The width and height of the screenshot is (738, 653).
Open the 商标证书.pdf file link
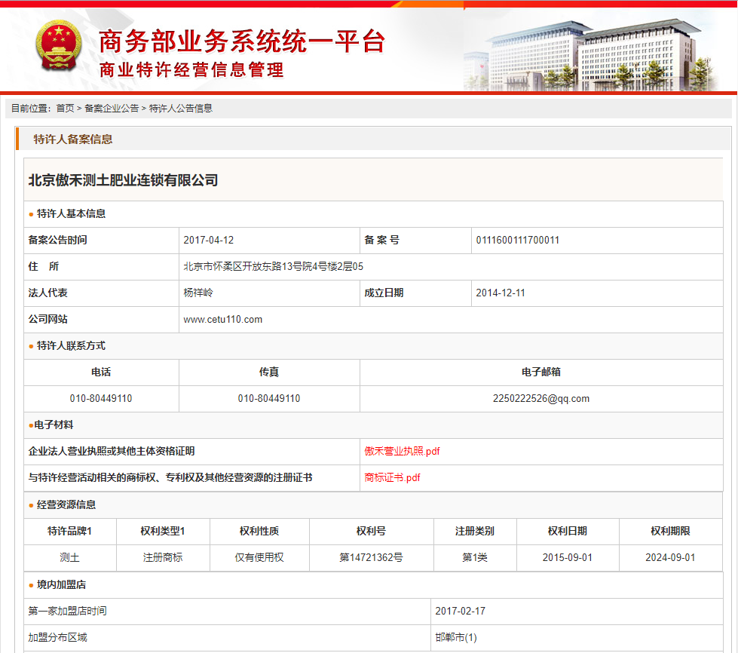coord(392,477)
